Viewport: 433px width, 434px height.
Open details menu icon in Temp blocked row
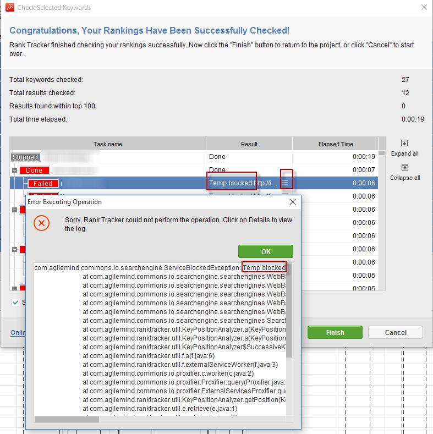285,183
